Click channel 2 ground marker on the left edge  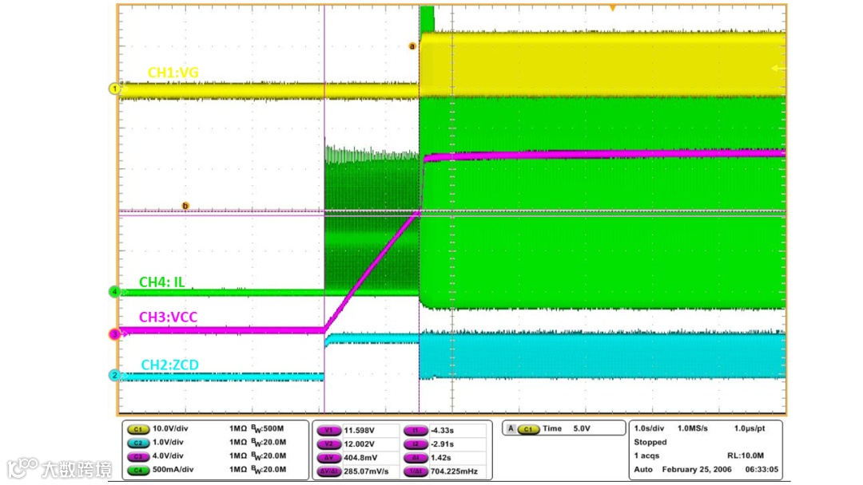click(114, 375)
